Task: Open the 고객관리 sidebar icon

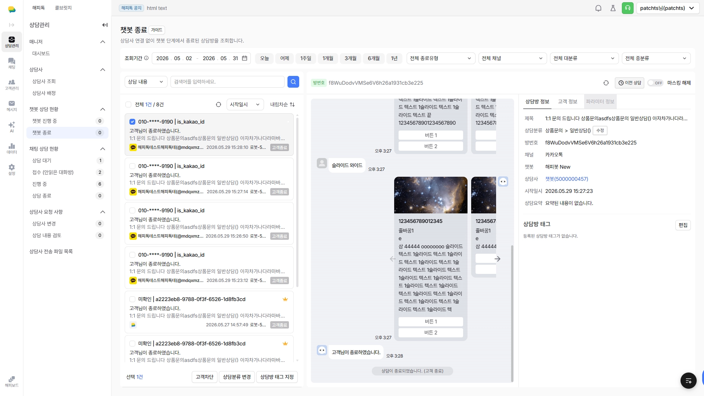Action: pyautogui.click(x=12, y=85)
